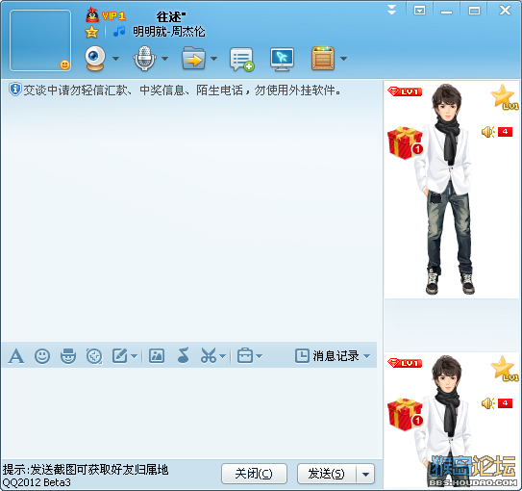Click the 关闭(C) button
Screen dimensions: 522x491
[x=254, y=474]
